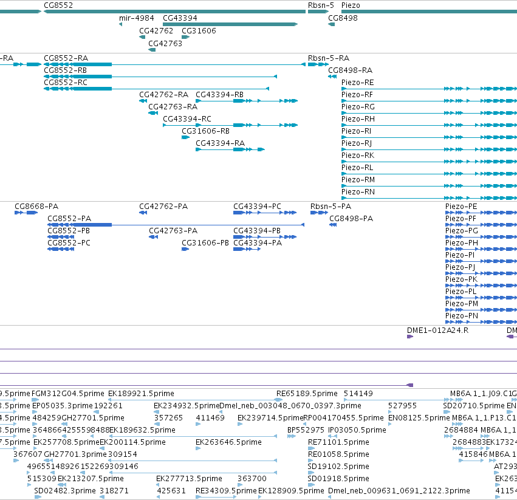The height and width of the screenshot is (500, 517).
Task: Click the CG8498 gene label
Action: tap(343, 18)
